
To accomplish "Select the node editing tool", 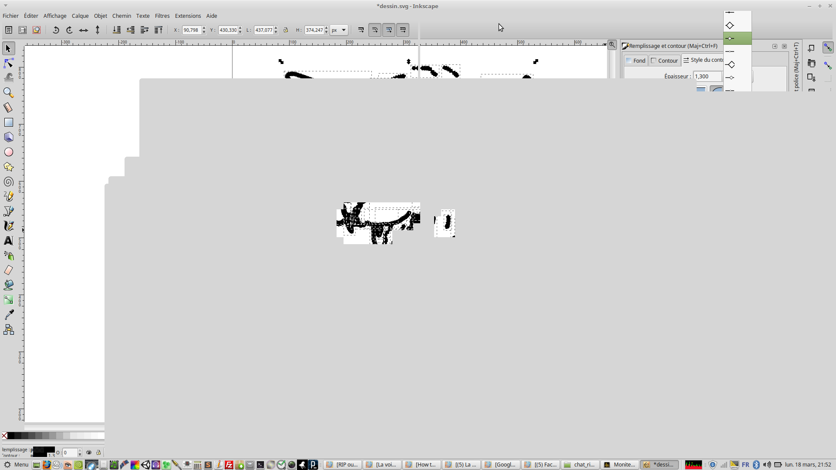I will pos(8,64).
